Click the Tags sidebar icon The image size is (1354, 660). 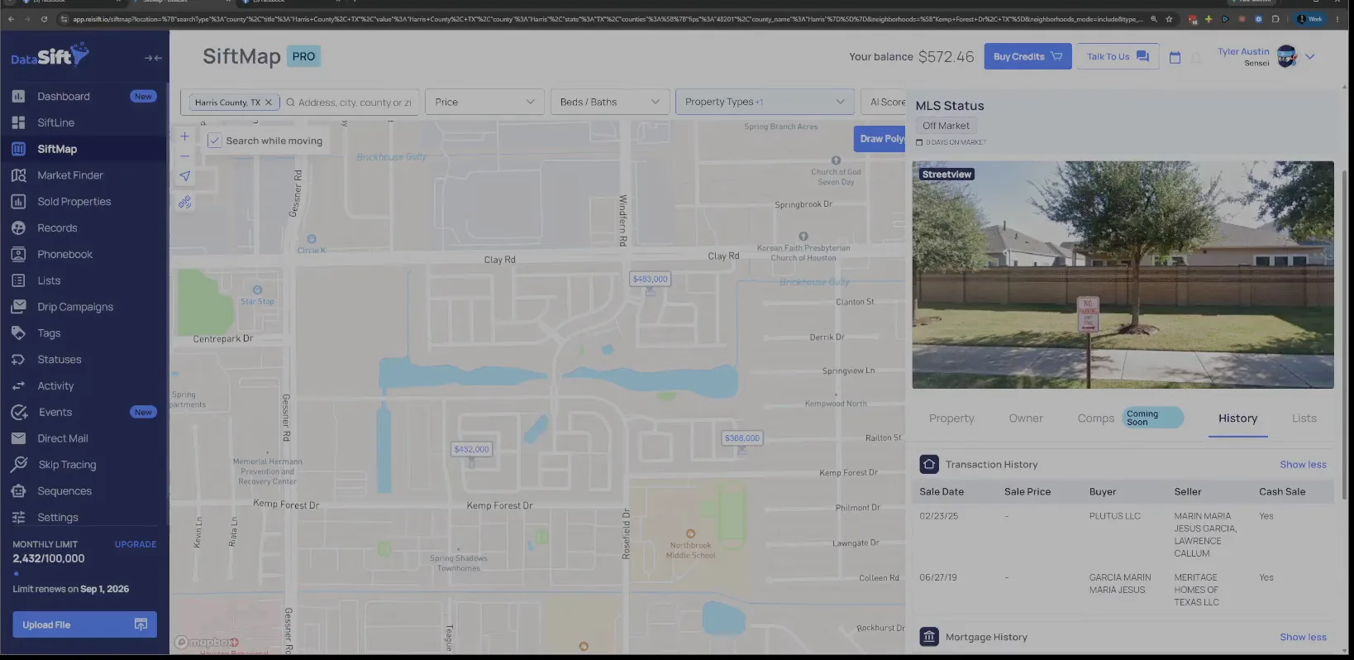(18, 333)
